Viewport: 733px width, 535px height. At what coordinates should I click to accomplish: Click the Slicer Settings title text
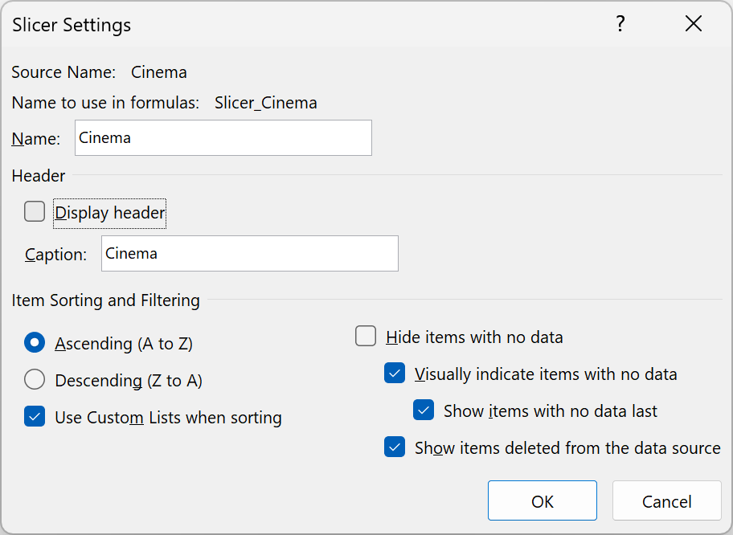point(72,25)
